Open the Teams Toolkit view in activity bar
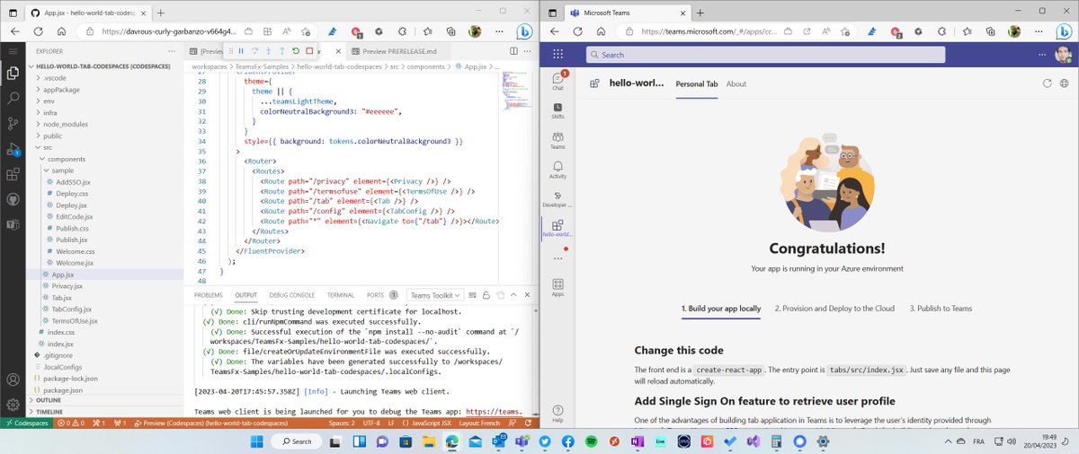 pos(13,224)
